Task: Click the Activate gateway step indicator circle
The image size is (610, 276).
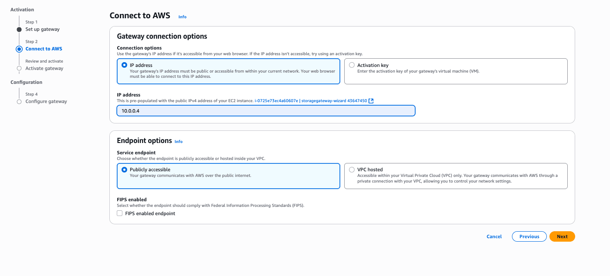Action: [18, 68]
